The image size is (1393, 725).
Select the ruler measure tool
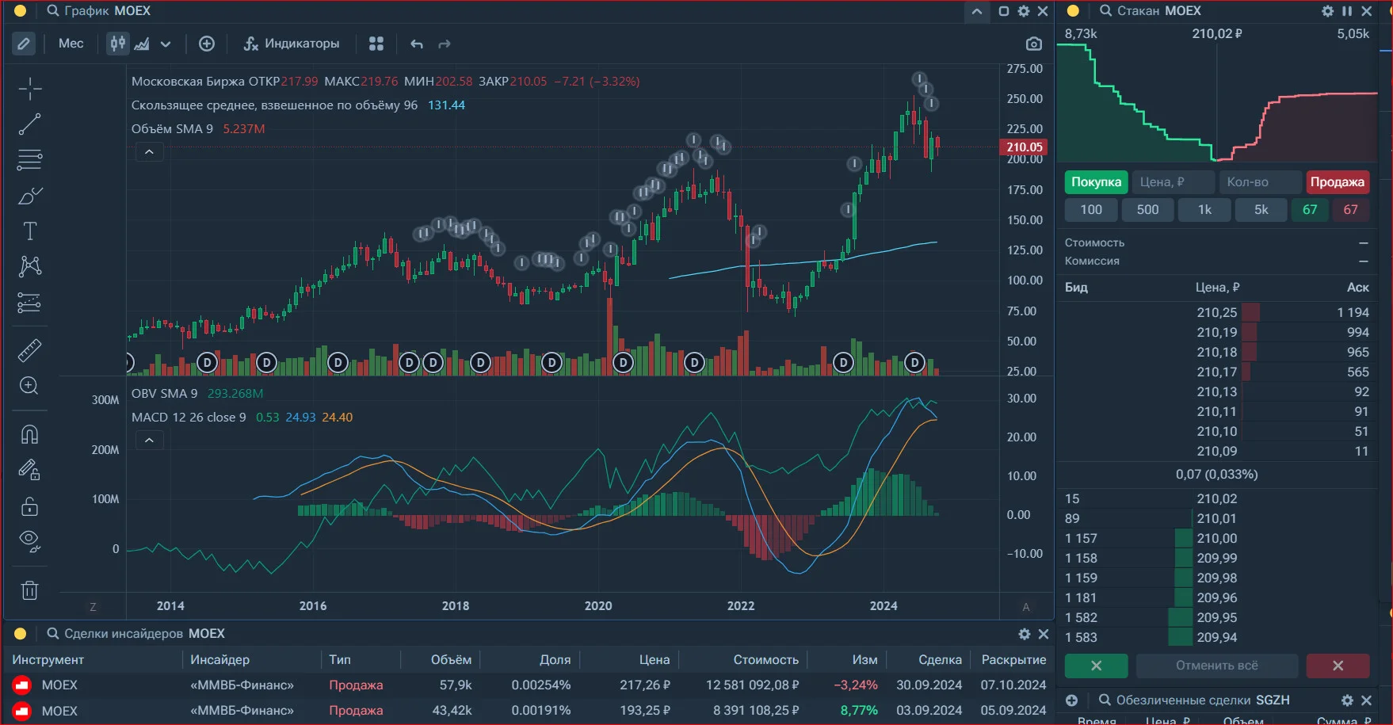[30, 350]
